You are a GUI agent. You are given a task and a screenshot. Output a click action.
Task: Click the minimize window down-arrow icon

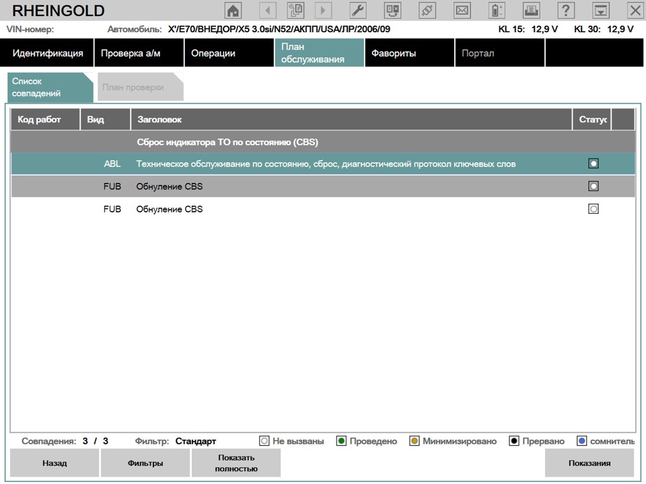point(601,10)
